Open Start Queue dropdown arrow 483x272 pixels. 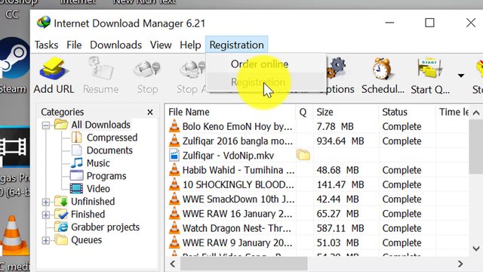[461, 76]
